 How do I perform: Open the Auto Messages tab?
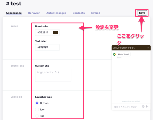pos(56,13)
